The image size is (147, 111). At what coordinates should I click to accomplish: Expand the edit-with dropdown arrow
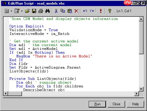(x=22, y=11)
